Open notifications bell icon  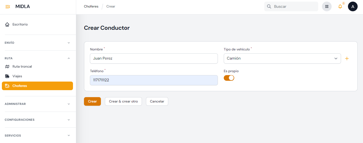(340, 6)
